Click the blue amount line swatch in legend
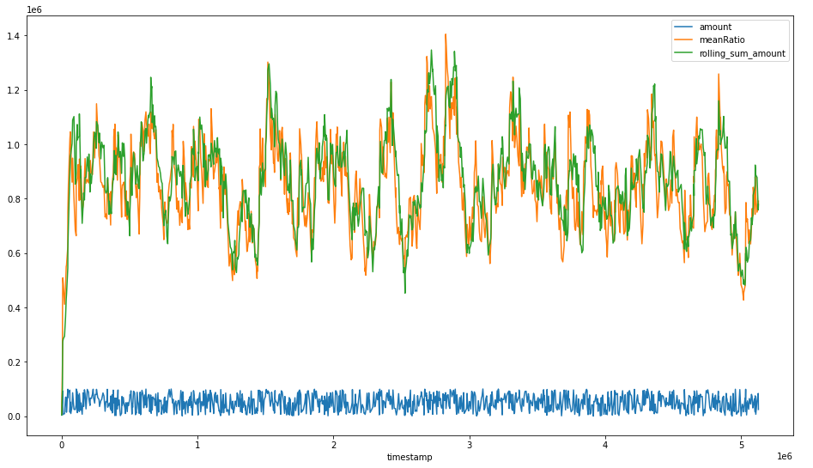Viewport: 813px width, 468px height. pos(685,27)
